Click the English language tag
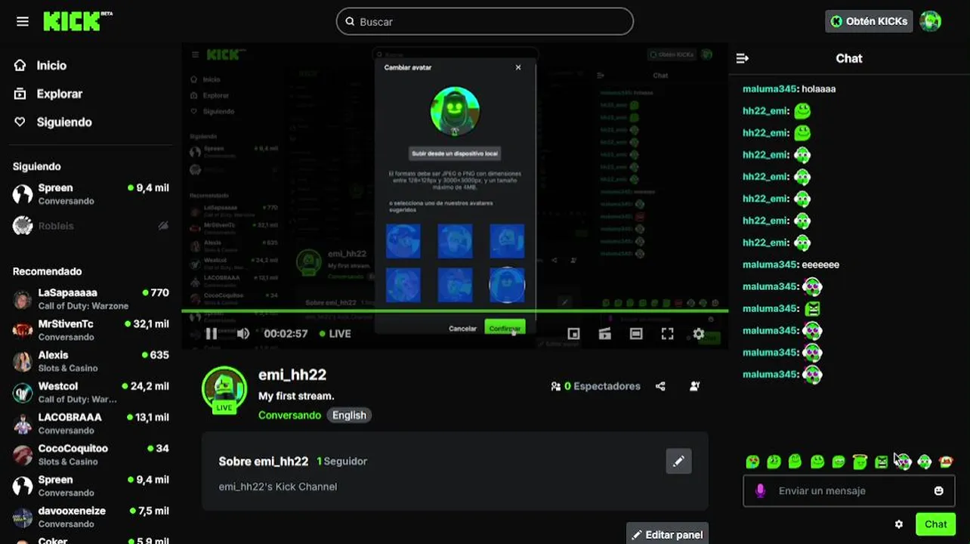 click(x=349, y=415)
